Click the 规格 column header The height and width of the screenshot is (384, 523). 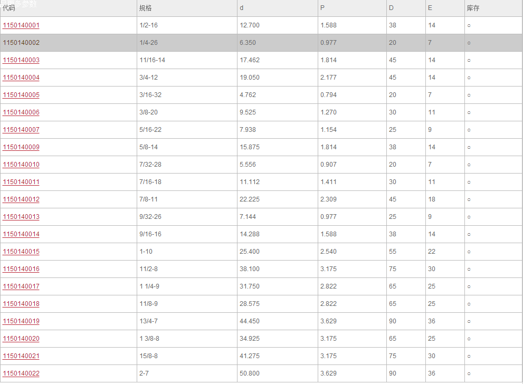[146, 8]
